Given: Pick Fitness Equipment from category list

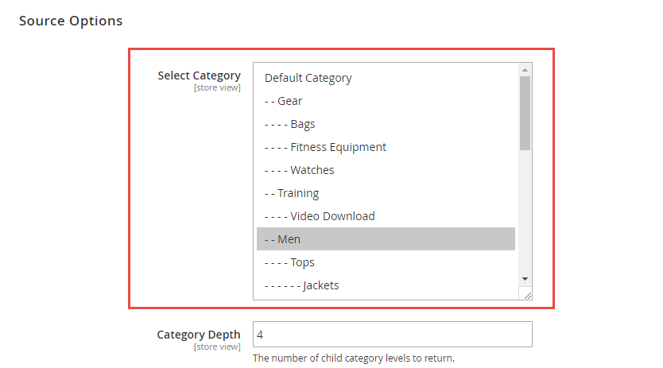Looking at the screenshot, I should click(386, 147).
